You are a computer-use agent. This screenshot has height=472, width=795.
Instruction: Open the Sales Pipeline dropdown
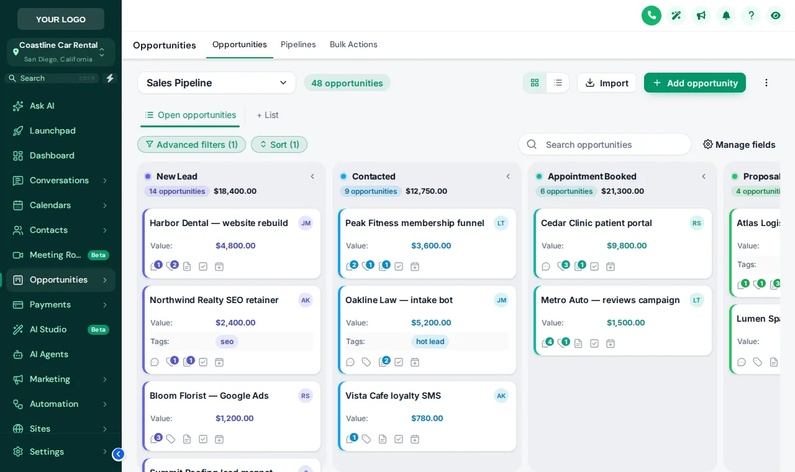(217, 83)
